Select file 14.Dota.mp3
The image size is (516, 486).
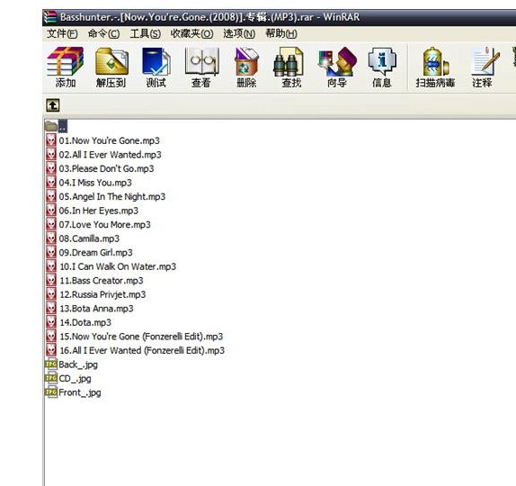[x=79, y=322]
